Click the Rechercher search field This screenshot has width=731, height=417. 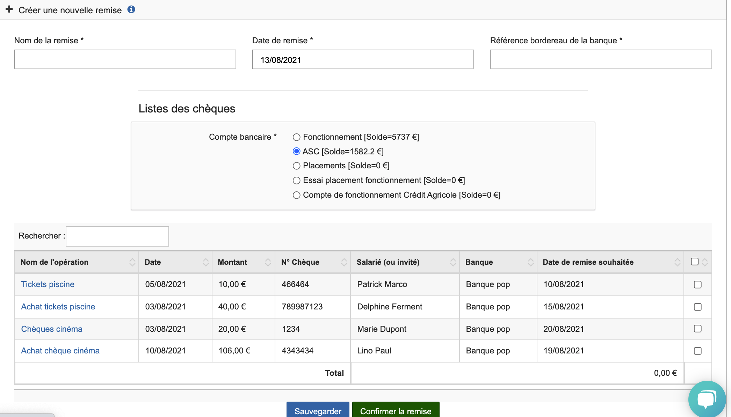pyautogui.click(x=117, y=236)
